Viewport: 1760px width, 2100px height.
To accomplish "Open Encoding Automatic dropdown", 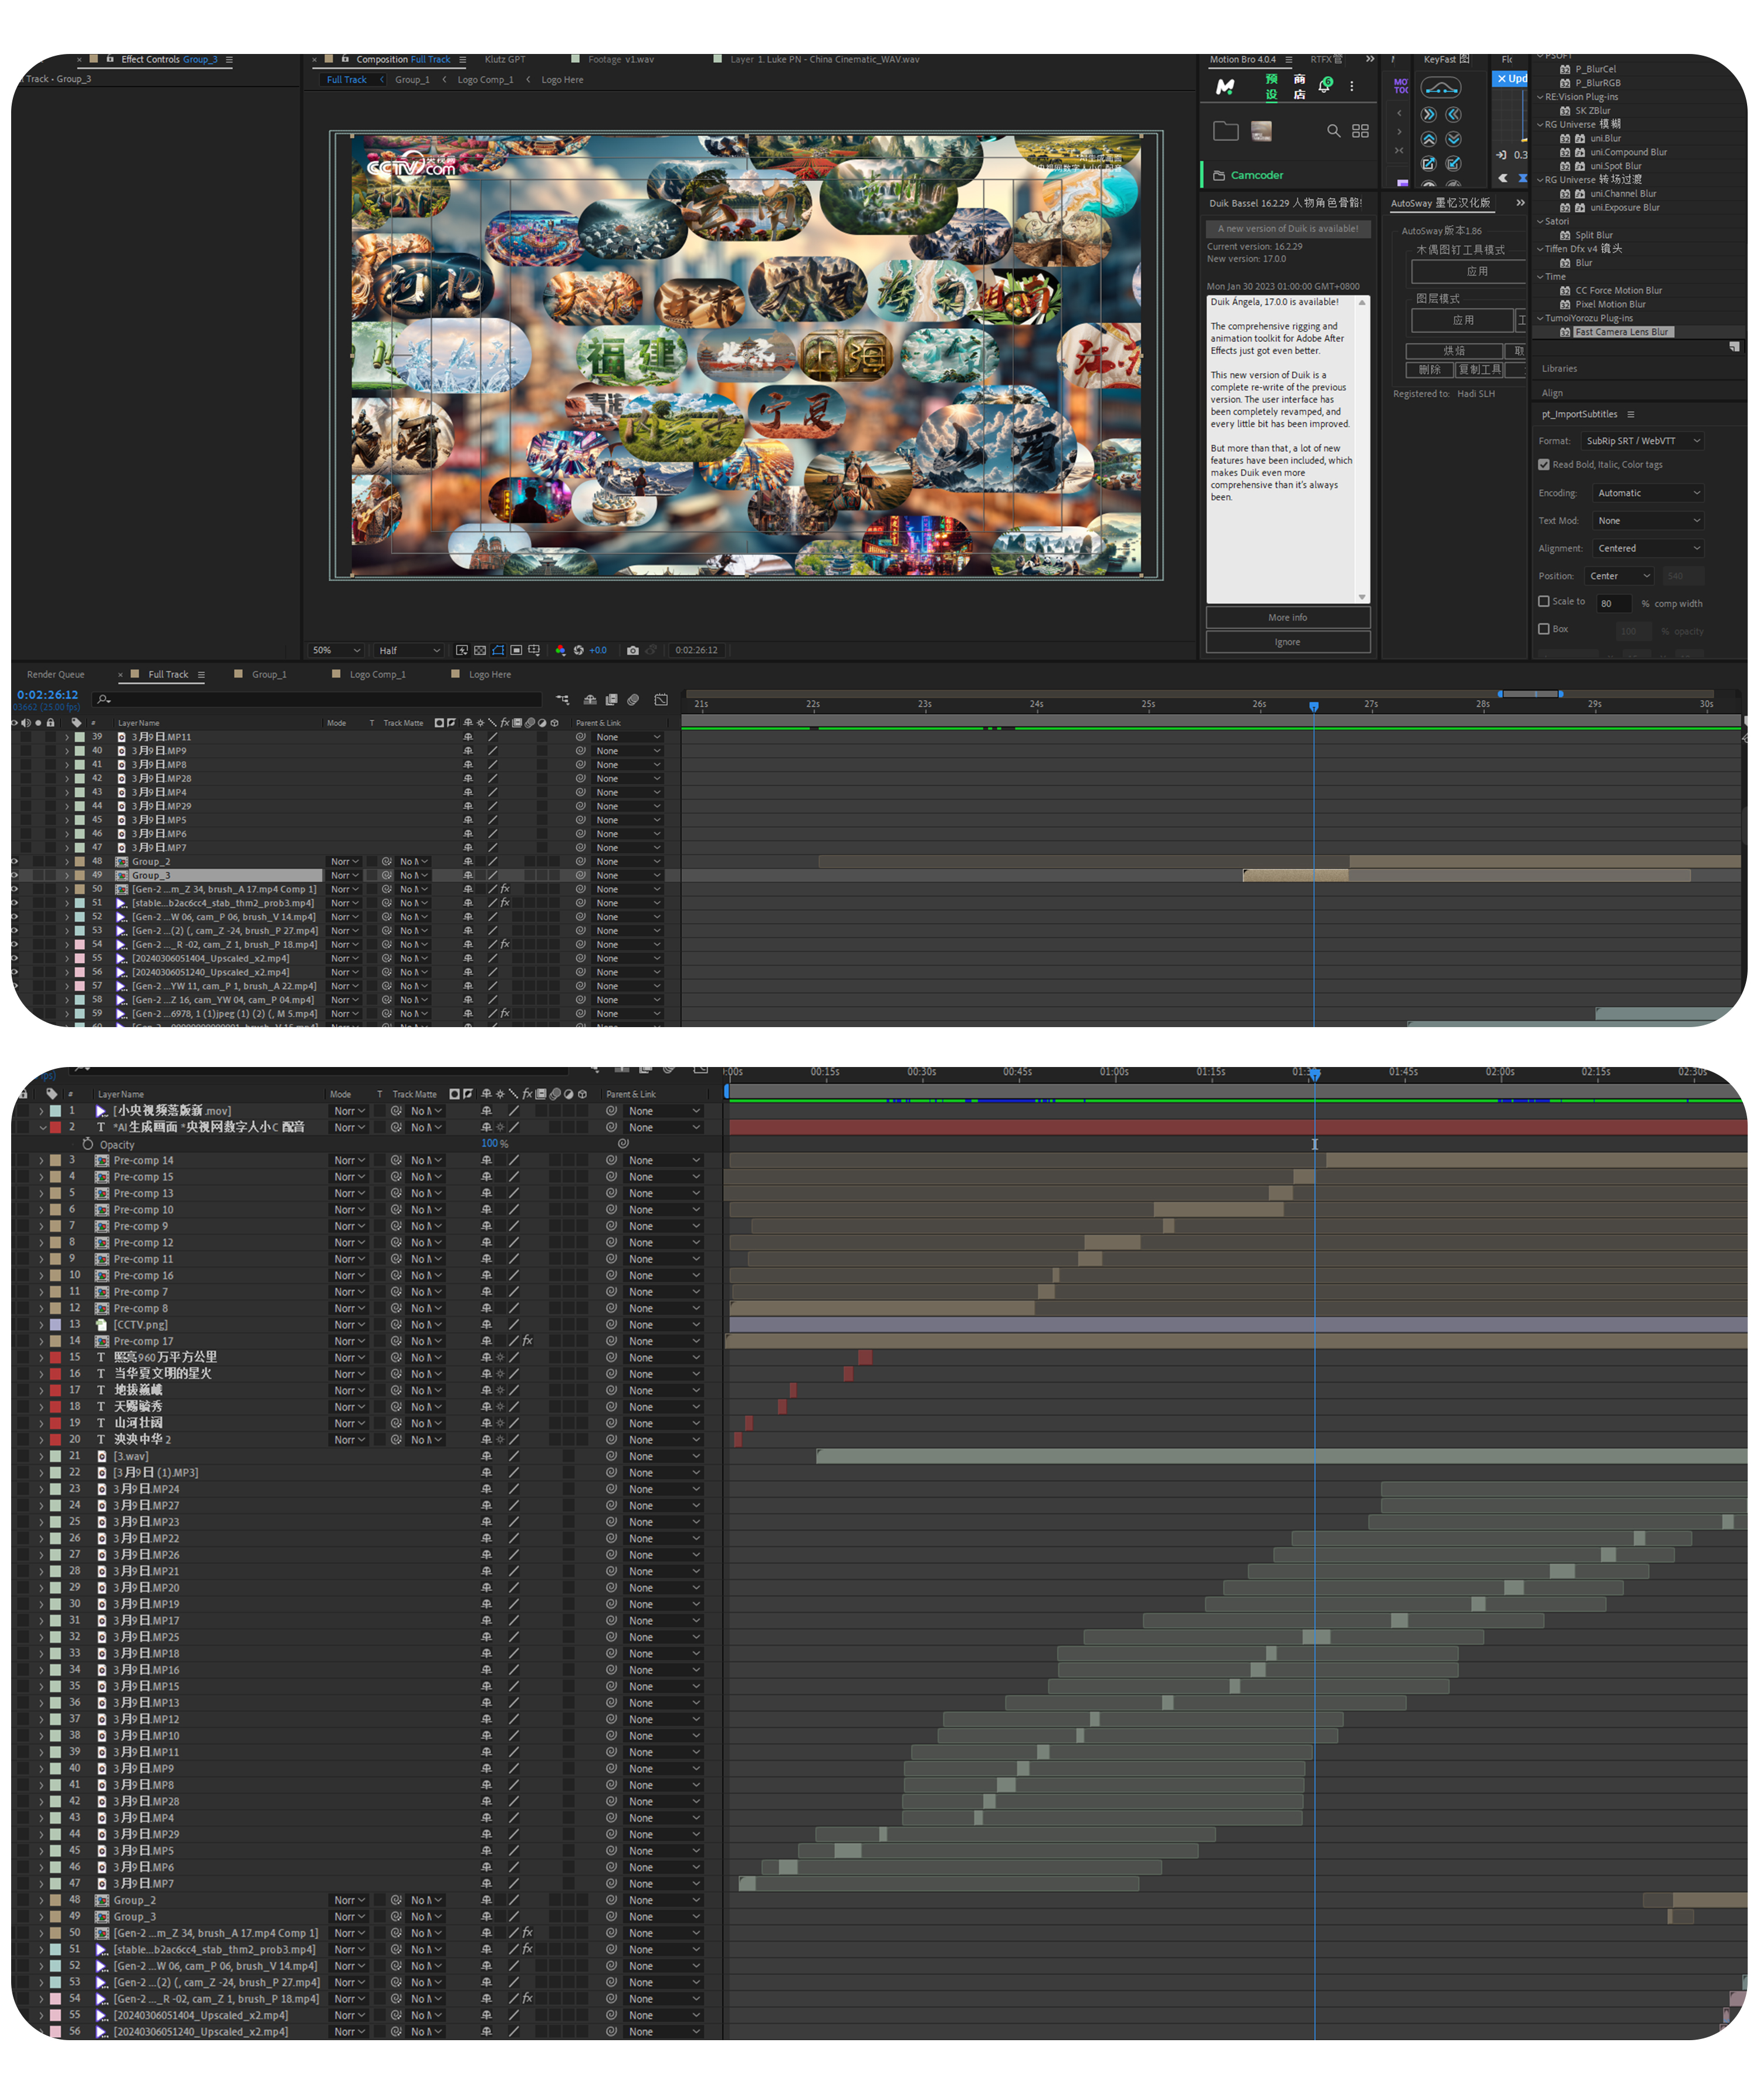I will tap(1648, 493).
